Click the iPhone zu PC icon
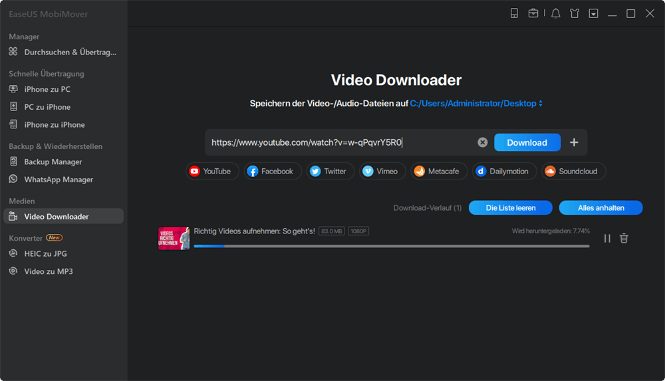The image size is (665, 381). point(13,88)
